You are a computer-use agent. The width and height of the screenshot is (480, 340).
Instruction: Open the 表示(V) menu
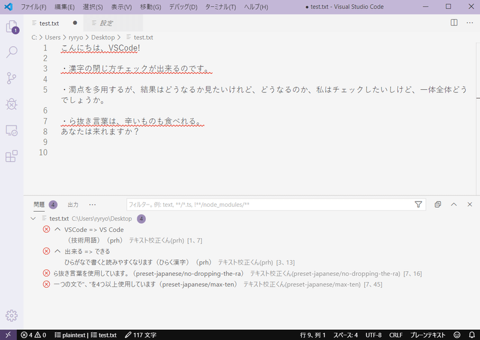click(x=121, y=7)
